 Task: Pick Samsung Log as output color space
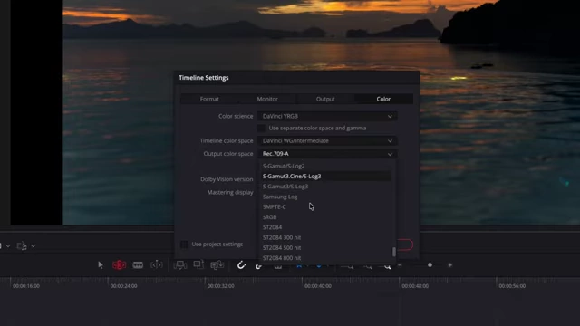(x=325, y=197)
